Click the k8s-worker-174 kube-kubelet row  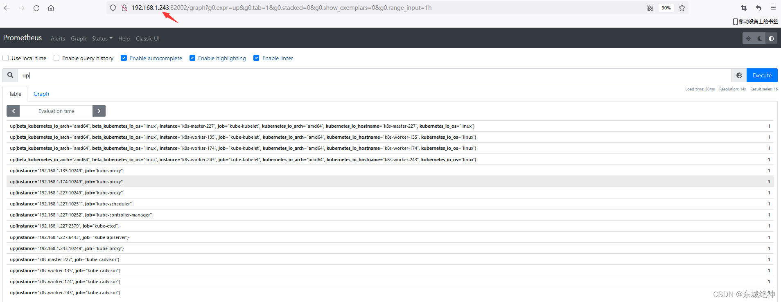pyautogui.click(x=390, y=148)
